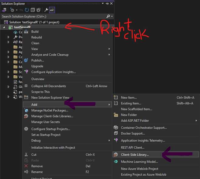Click the Remove red X icon

26,166
